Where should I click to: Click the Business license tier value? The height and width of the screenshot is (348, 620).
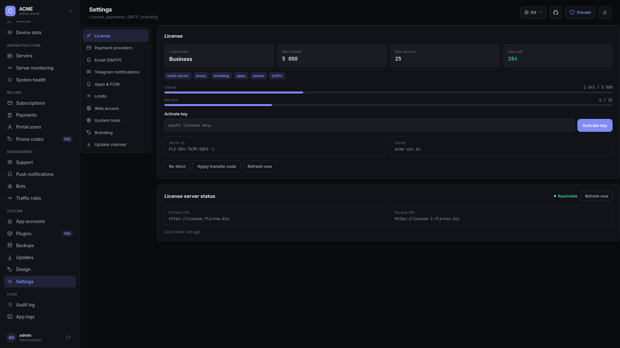pyautogui.click(x=181, y=59)
